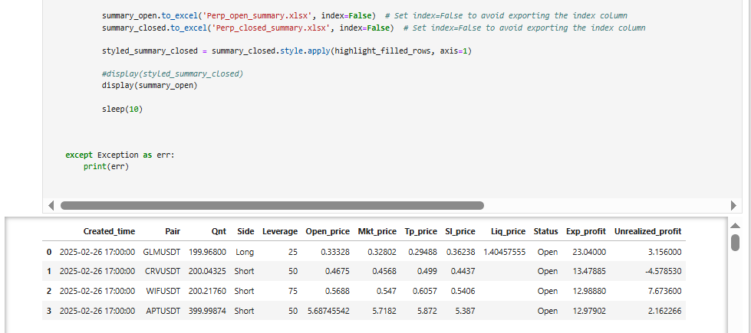This screenshot has width=751, height=333.
Task: Click the up arrow of the output scrollbar
Action: [735, 226]
